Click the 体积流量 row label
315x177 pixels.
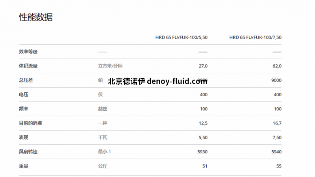pos(28,66)
